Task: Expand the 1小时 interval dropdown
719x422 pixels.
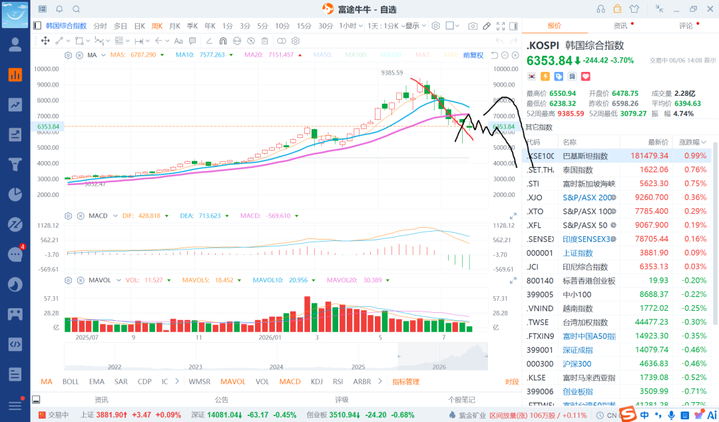Action: pos(351,26)
